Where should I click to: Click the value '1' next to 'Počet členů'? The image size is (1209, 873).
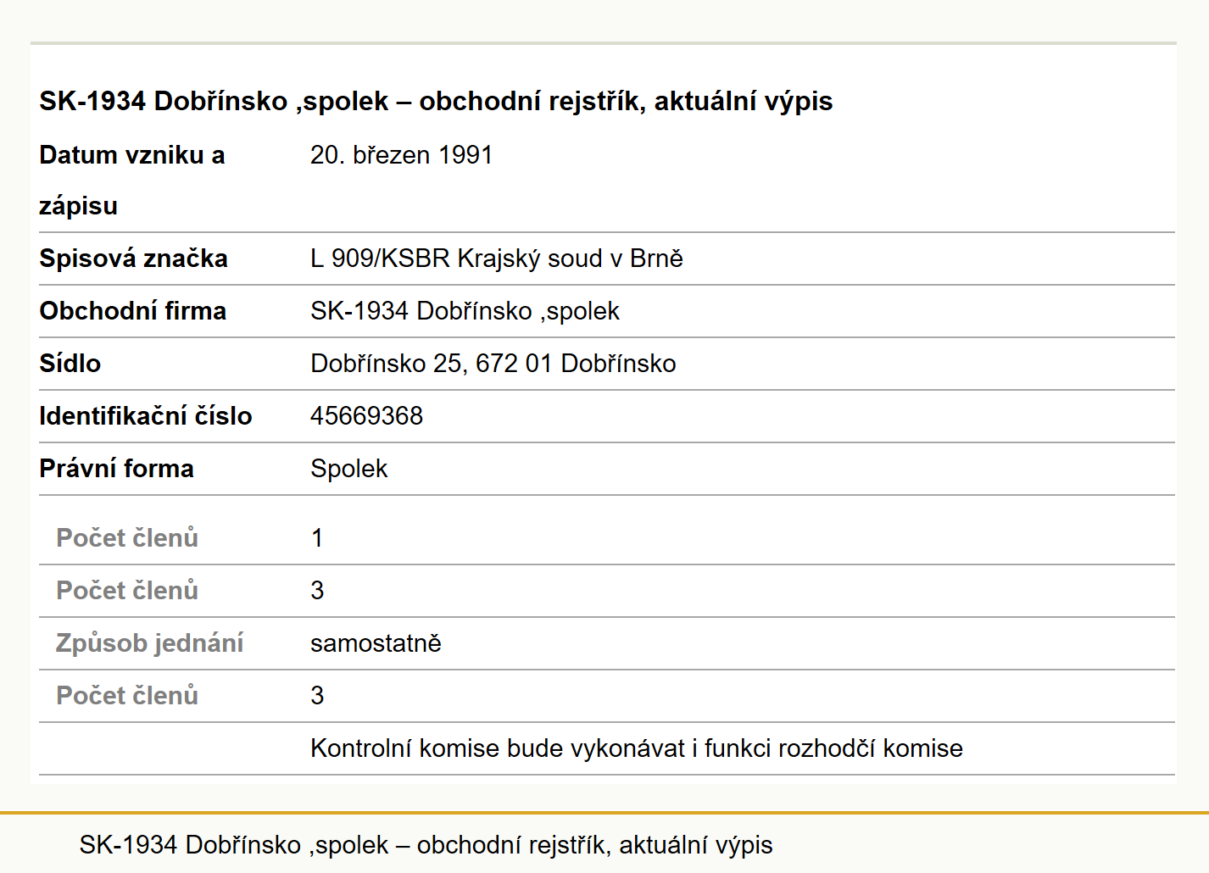(x=317, y=538)
